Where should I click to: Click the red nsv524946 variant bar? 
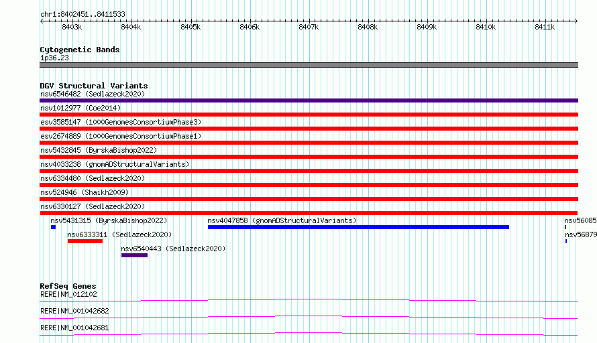(309, 199)
